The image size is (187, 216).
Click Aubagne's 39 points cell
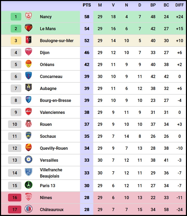point(87,88)
